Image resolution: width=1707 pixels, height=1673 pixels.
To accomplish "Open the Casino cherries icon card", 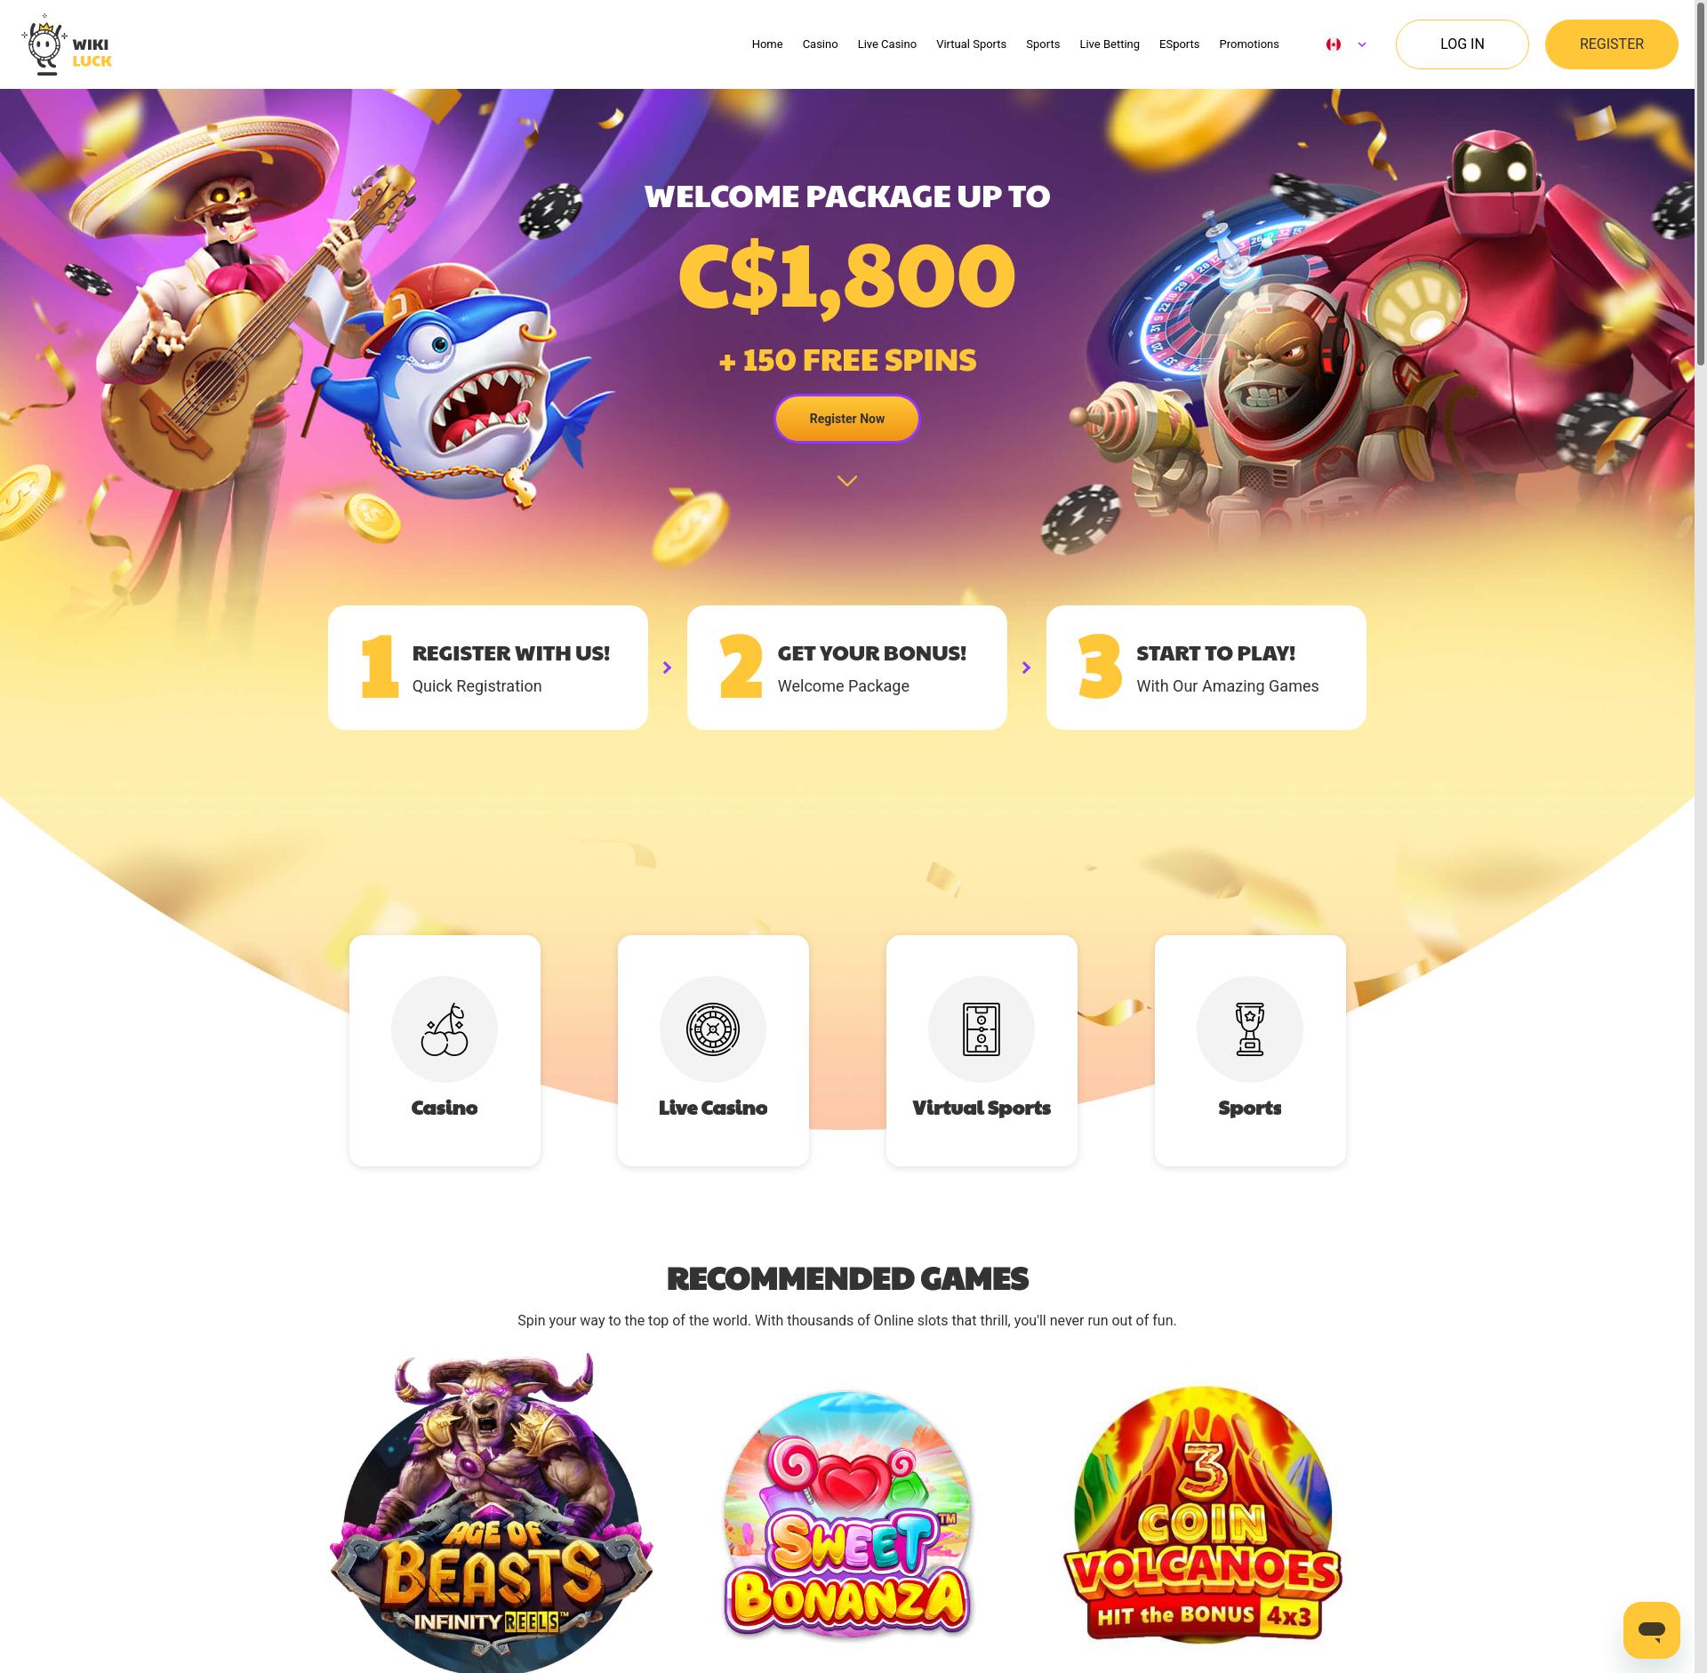I will (x=445, y=1050).
